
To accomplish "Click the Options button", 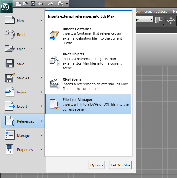I will (97, 165).
